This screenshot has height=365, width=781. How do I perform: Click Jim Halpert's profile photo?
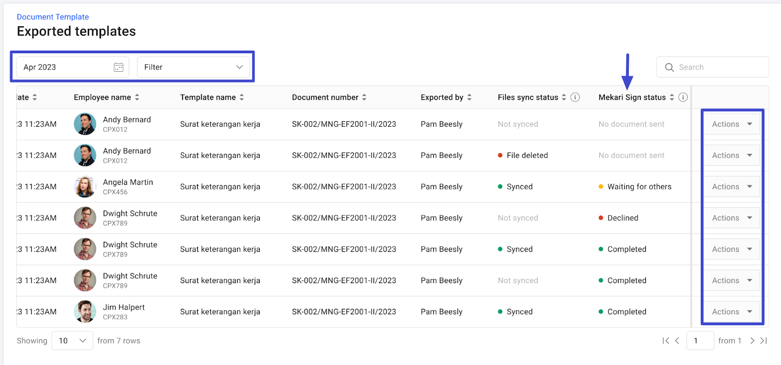pos(85,312)
